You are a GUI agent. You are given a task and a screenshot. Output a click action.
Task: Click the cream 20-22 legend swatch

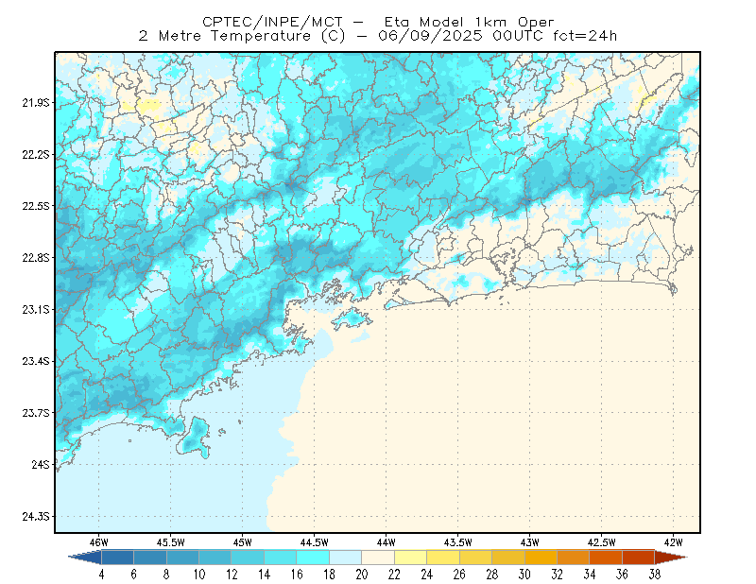[378, 558]
